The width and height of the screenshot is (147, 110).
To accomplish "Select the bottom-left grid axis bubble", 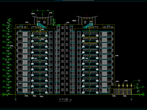I will click(x=16, y=100).
